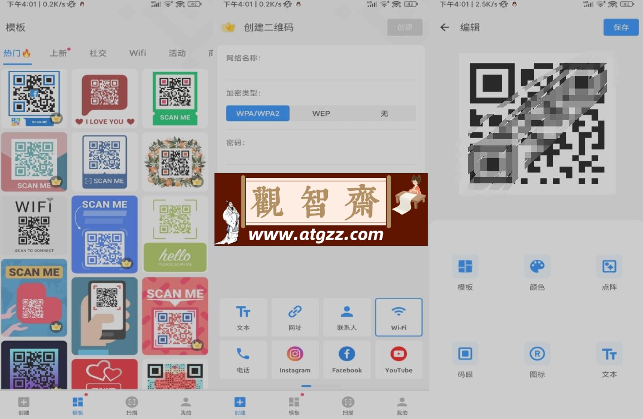Select the Instagram QR type tile
The image size is (643, 419).
tap(295, 360)
